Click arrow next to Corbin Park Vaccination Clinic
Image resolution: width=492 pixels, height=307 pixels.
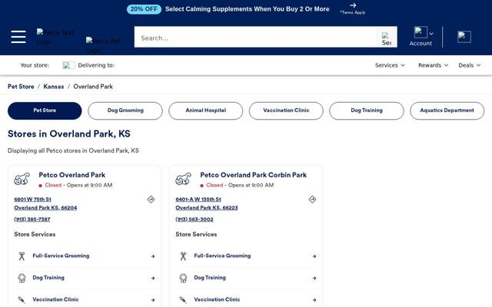(x=314, y=300)
